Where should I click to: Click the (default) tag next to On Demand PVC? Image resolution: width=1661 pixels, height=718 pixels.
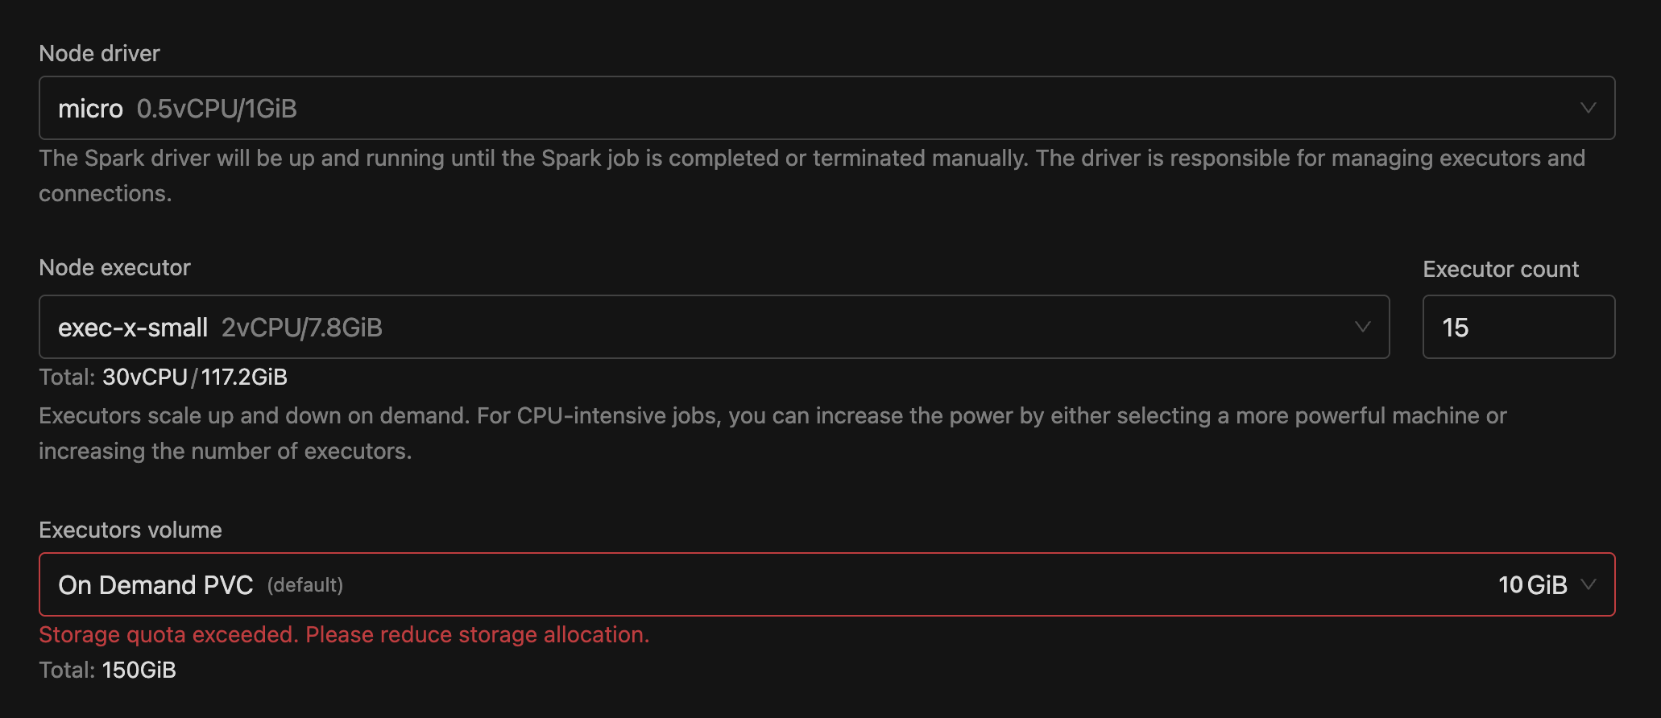[x=304, y=585]
